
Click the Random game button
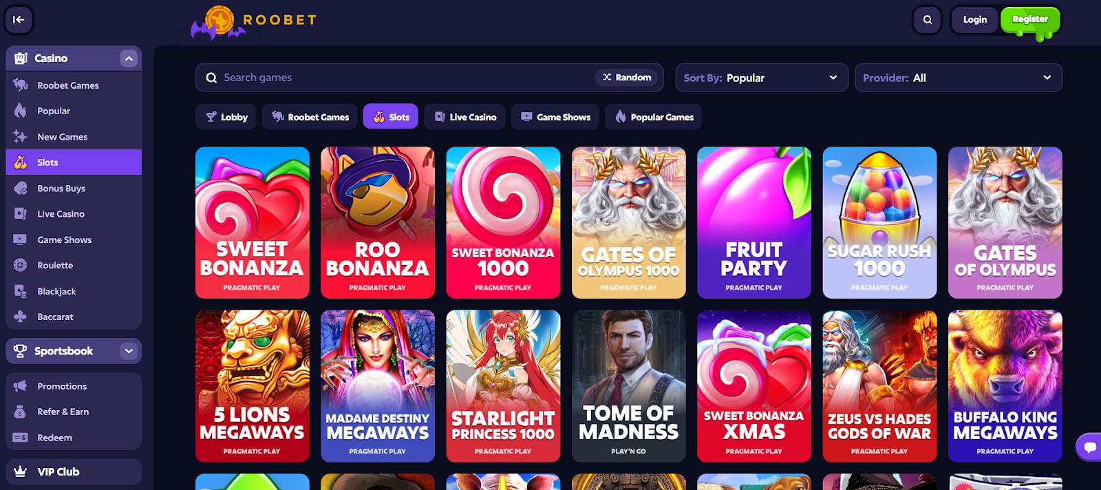point(627,77)
